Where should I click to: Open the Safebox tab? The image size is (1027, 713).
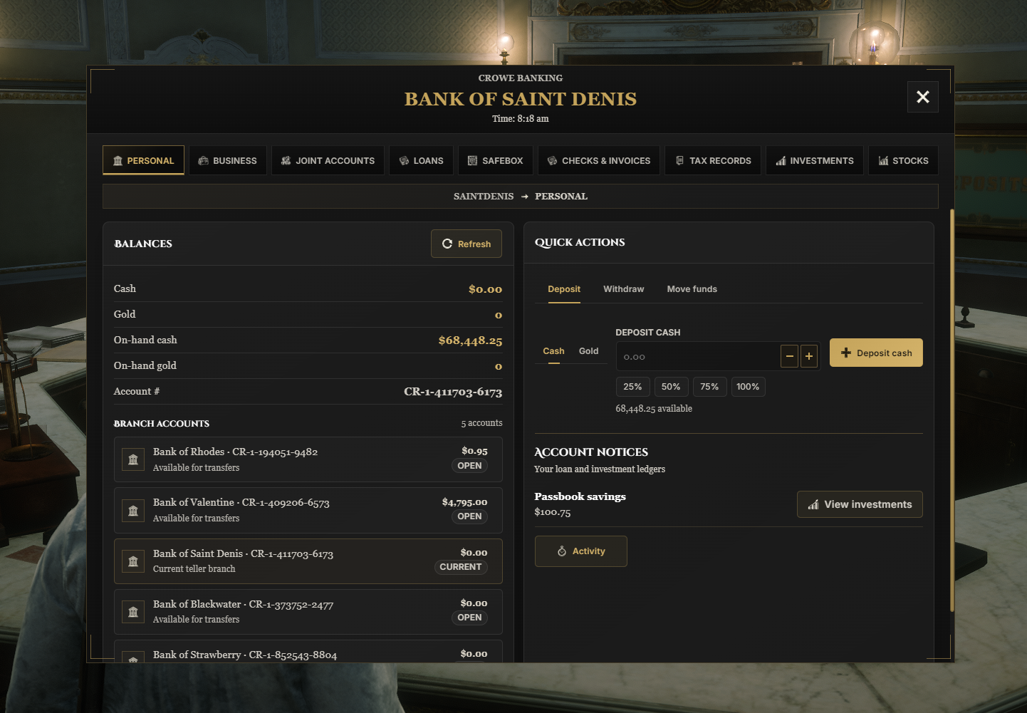[495, 160]
